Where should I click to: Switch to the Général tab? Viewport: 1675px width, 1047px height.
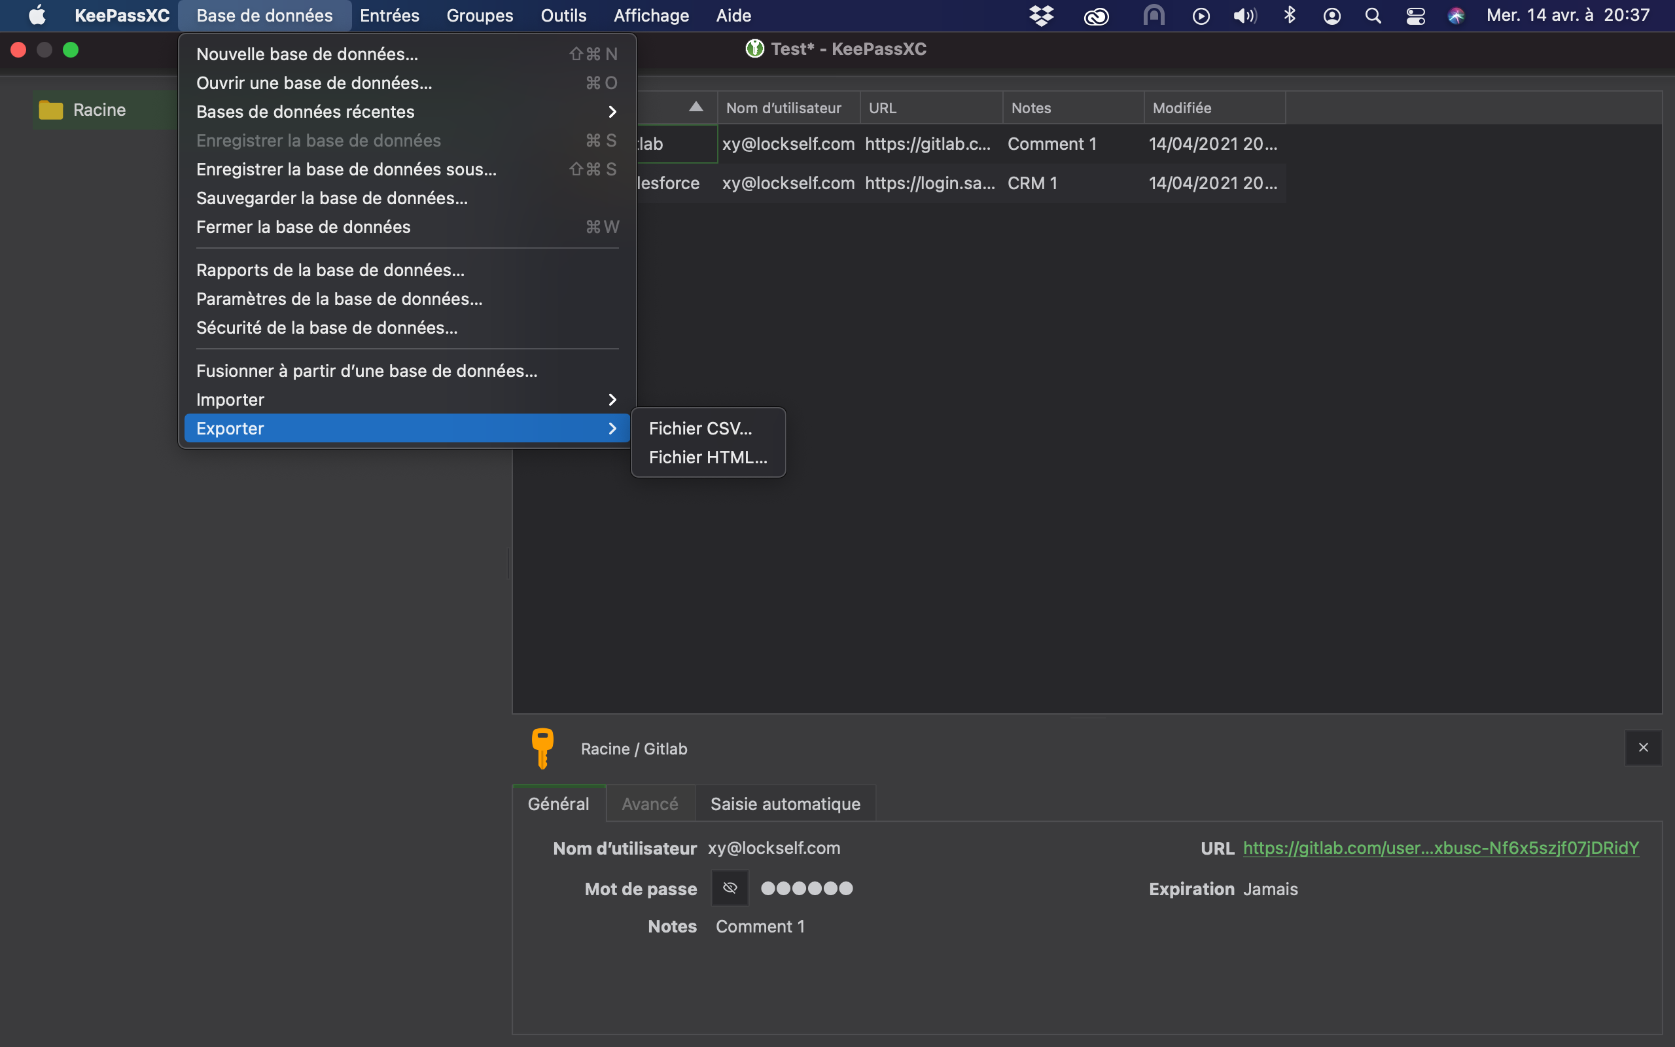click(559, 804)
